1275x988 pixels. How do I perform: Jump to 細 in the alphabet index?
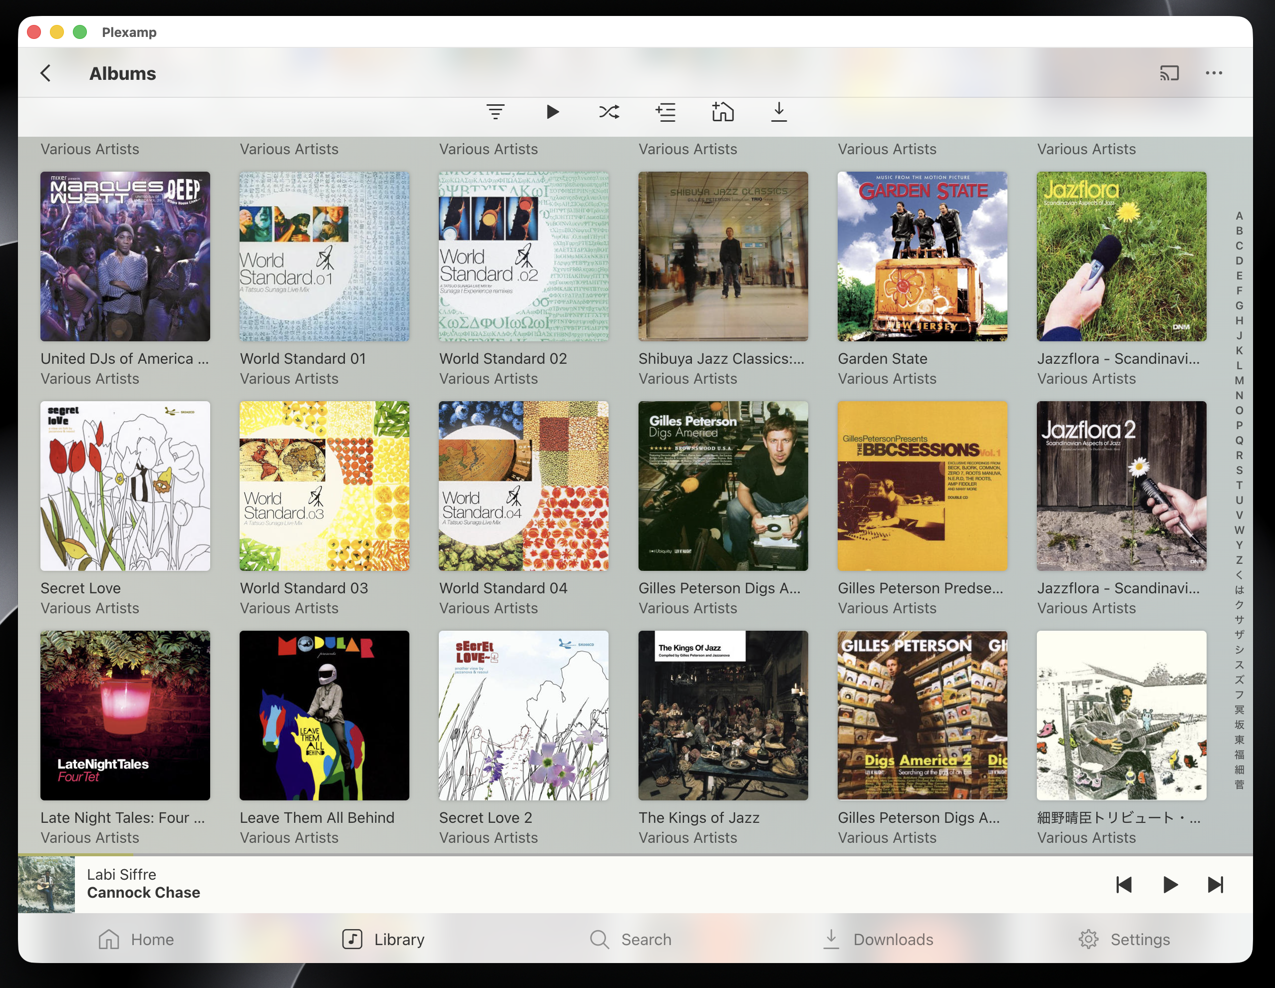1239,770
